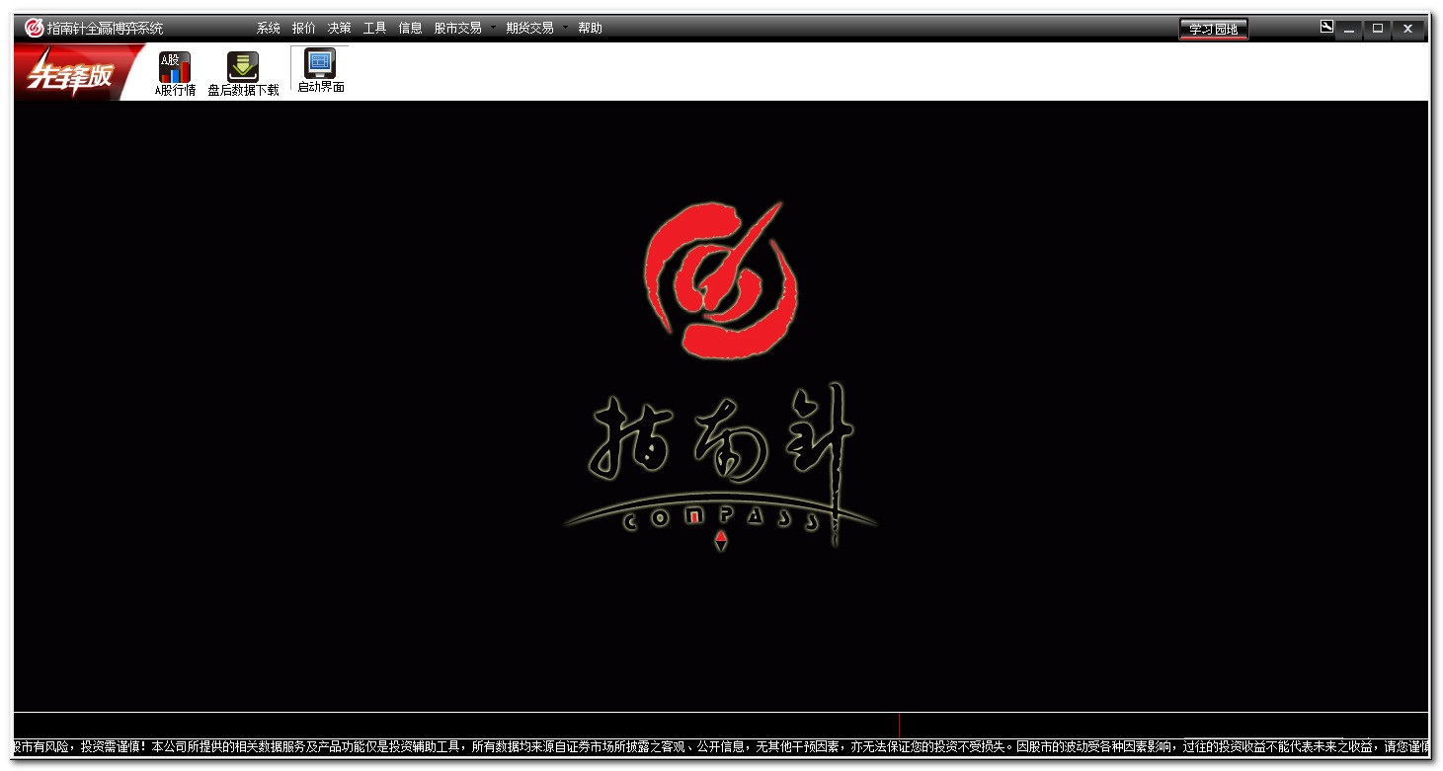This screenshot has height=771, width=1443.
Task: Open the 工具 tools menu
Action: click(x=374, y=28)
